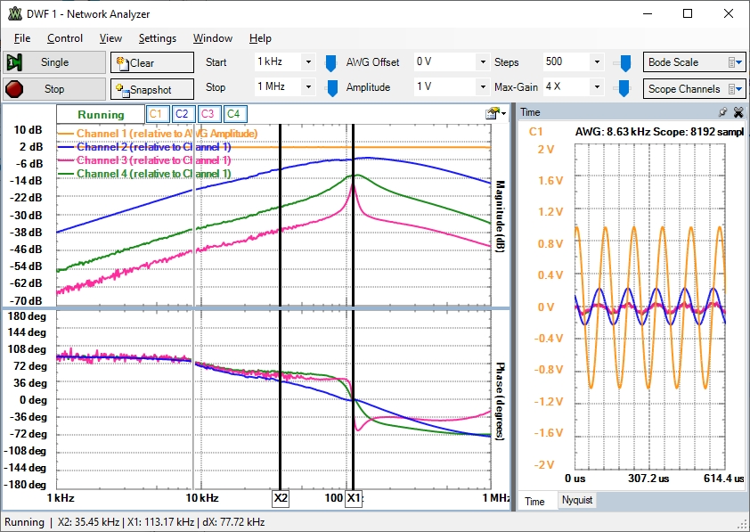750x532 pixels.
Task: Switch to the Nyquist tab
Action: 576,501
